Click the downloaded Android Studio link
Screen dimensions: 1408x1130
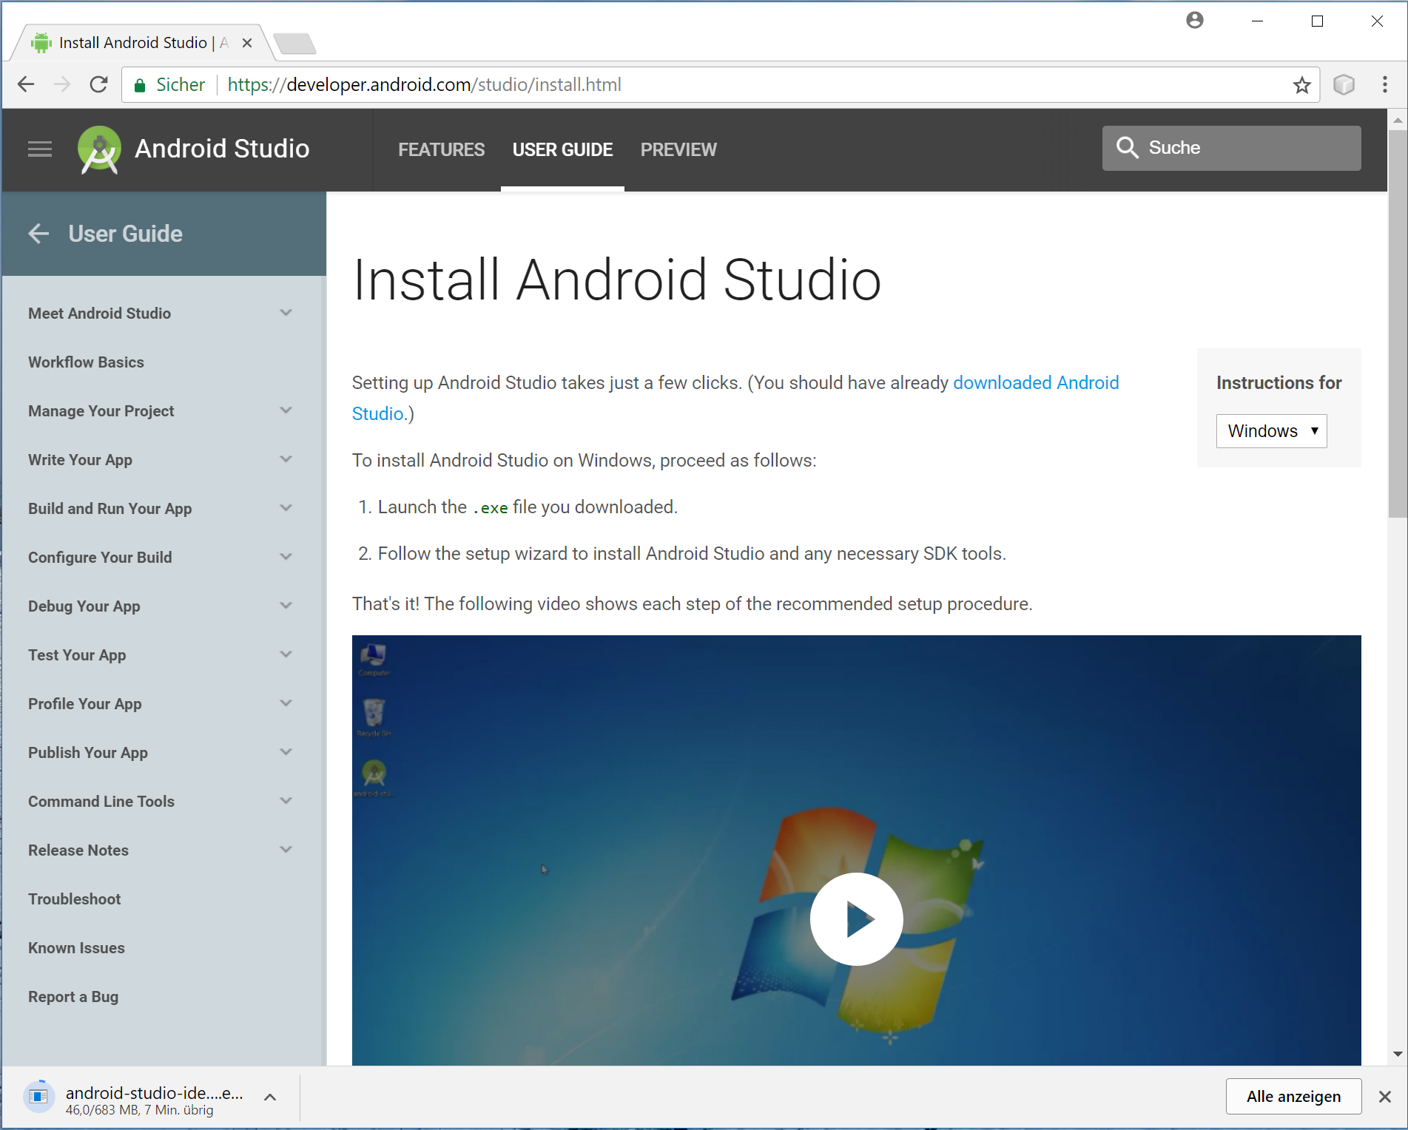pos(1035,382)
